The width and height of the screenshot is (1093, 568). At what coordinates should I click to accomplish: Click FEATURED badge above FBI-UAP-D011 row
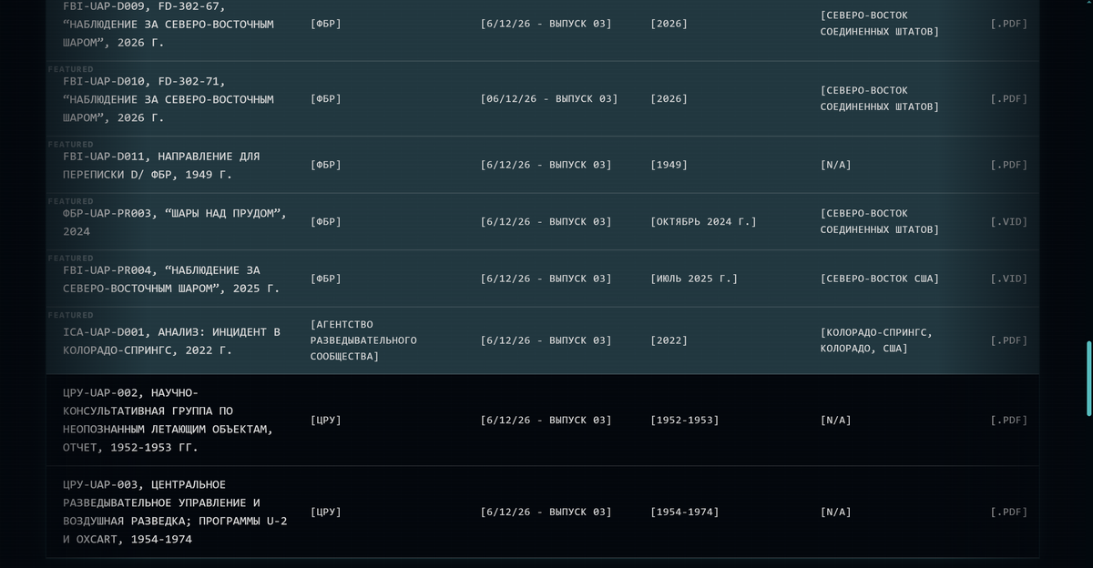[x=71, y=145]
